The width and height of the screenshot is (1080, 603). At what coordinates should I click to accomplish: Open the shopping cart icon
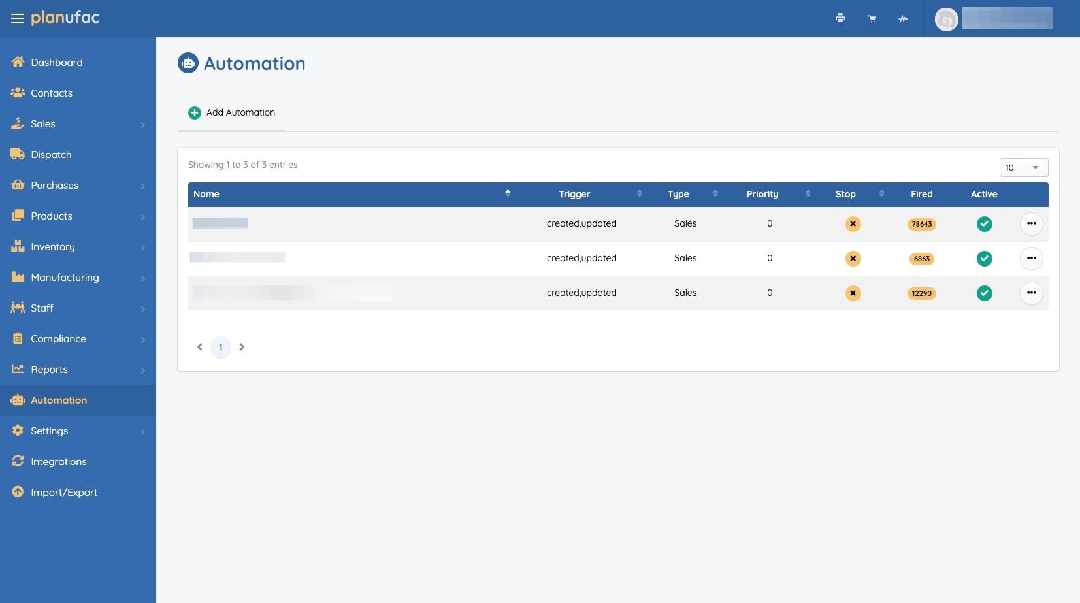[872, 18]
